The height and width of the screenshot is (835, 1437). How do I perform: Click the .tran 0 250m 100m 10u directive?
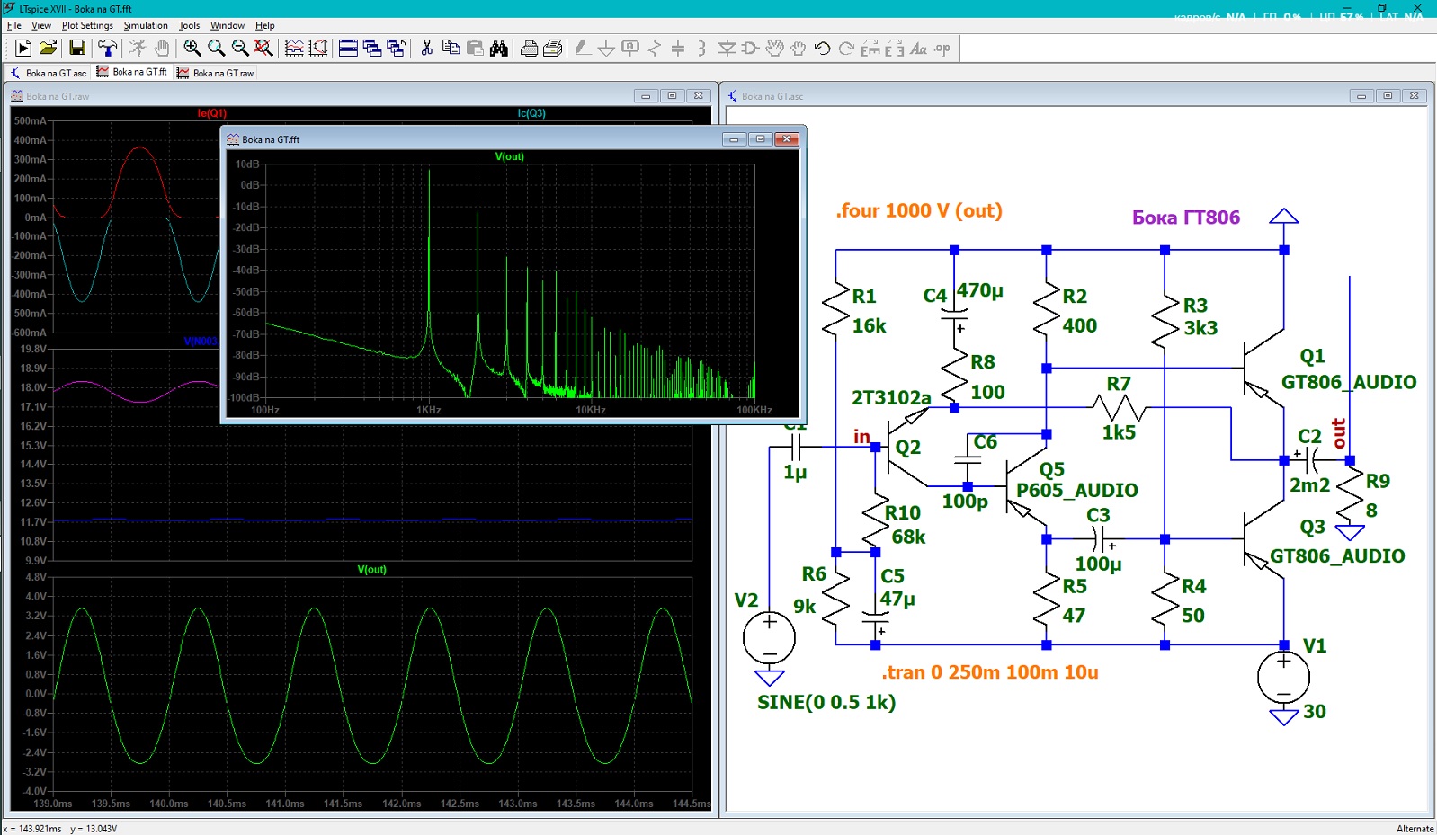point(990,672)
